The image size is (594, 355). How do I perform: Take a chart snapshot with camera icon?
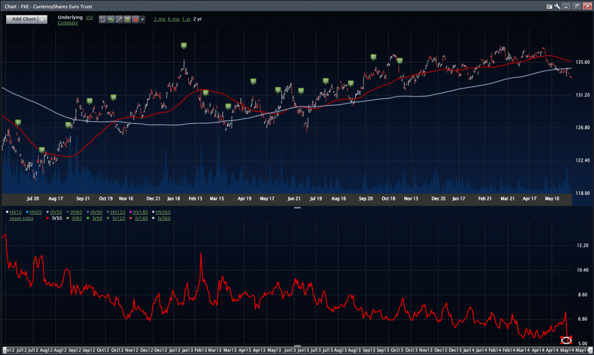548,6
